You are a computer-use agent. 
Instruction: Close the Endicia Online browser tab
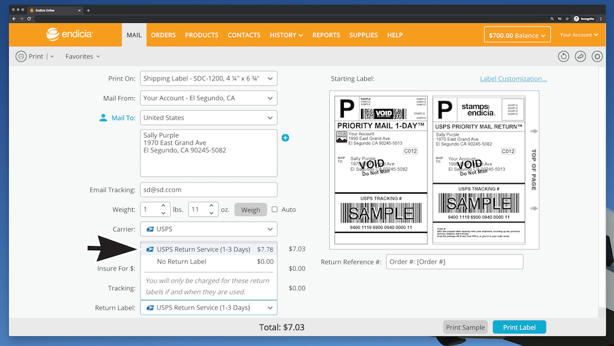tap(79, 10)
